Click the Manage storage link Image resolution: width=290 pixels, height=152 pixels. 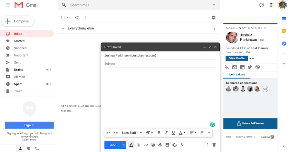point(66,111)
